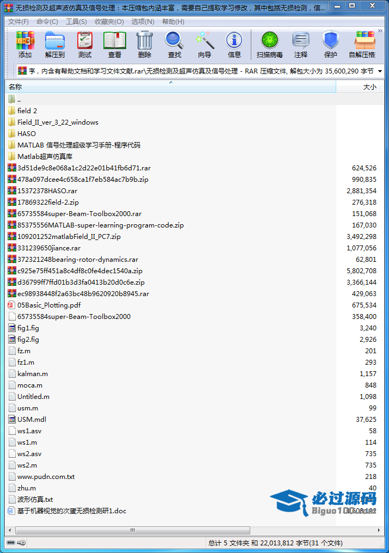Open the address path dropdown arrow
Viewport: 389px width, 553px height.
380,71
